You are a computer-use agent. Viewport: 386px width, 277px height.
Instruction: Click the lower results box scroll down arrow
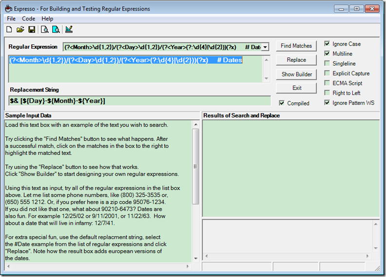376,248
